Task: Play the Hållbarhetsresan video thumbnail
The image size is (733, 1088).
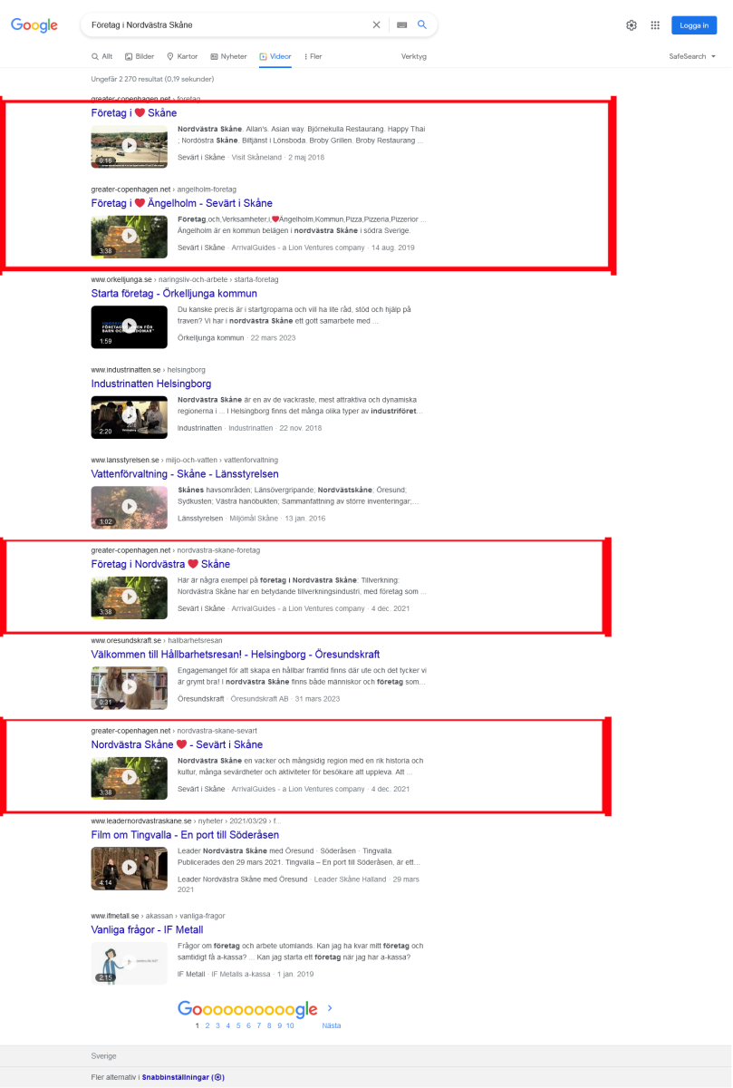Action: click(x=129, y=687)
